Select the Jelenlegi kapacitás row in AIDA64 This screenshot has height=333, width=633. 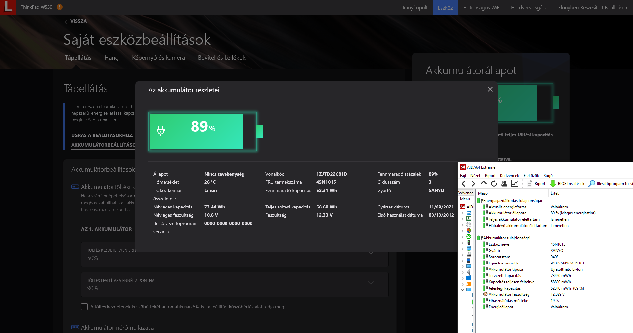554,288
